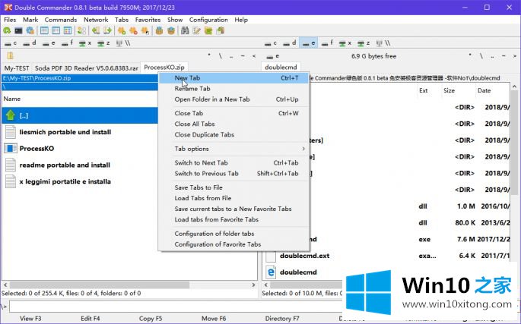Open the right panel drive selector e

(273, 56)
